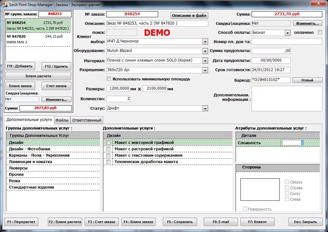Click 'Сумма предоплаты' field
Screen dimensions: 328x232
click(x=271, y=51)
